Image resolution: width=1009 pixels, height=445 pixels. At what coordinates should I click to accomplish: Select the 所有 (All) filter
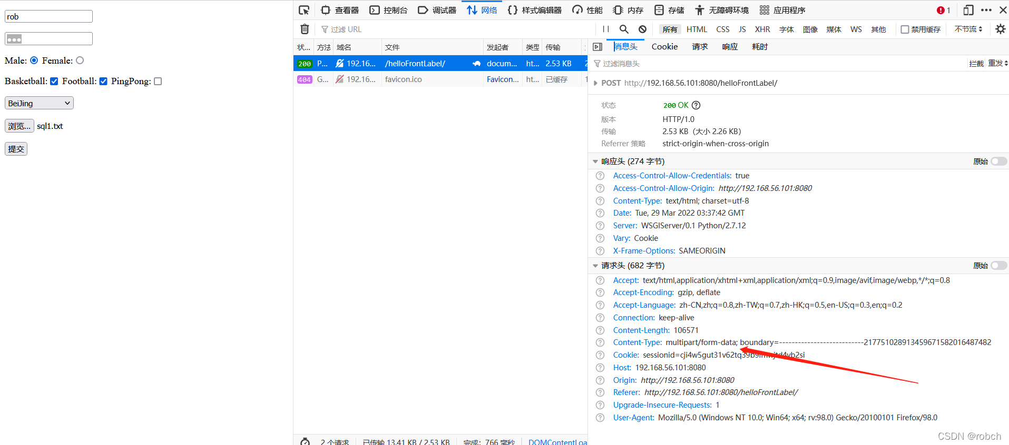point(670,29)
